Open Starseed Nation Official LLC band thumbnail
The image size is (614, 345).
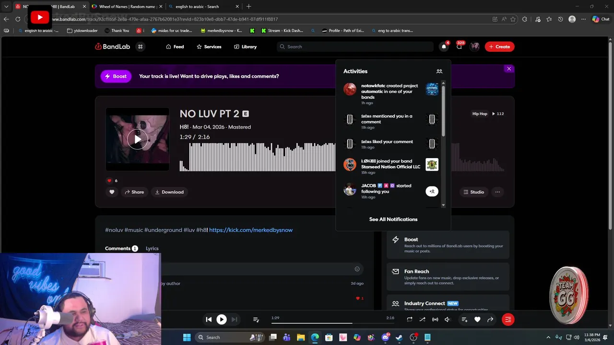coord(432,164)
